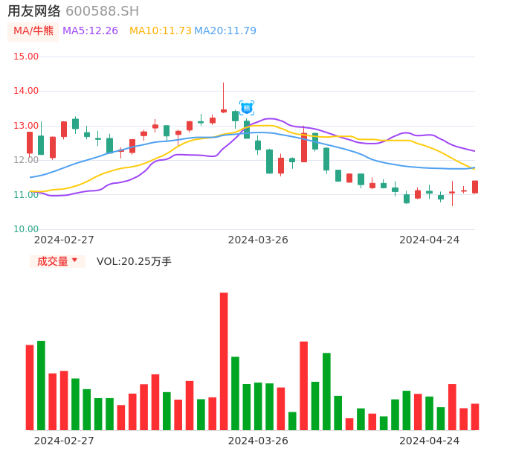Click the red dropdown arrow beside 成交量
Screen dimensions: 510x451
[74, 260]
